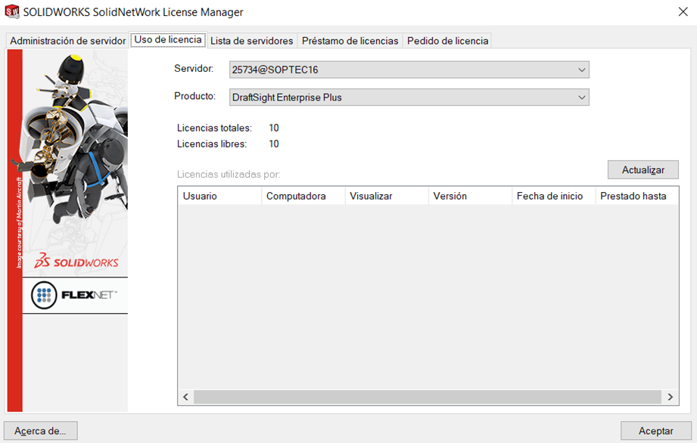Click the Actualizar button
The height and width of the screenshot is (443, 697).
click(x=643, y=170)
